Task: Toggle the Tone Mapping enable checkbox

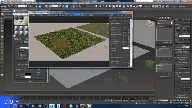Action: pyautogui.click(x=129, y=24)
